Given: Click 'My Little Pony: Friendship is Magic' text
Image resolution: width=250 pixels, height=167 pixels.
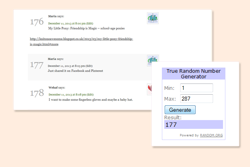Looking at the screenshot, I should pyautogui.click(x=73, y=29).
